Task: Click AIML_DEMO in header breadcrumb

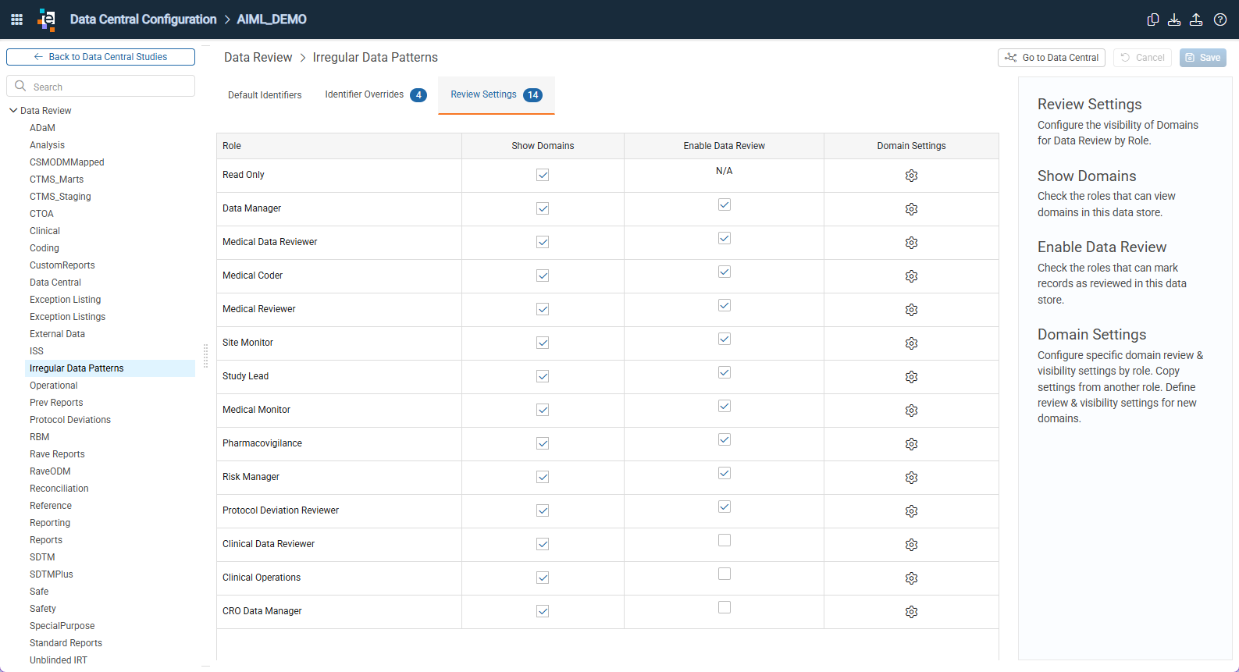Action: pos(272,20)
